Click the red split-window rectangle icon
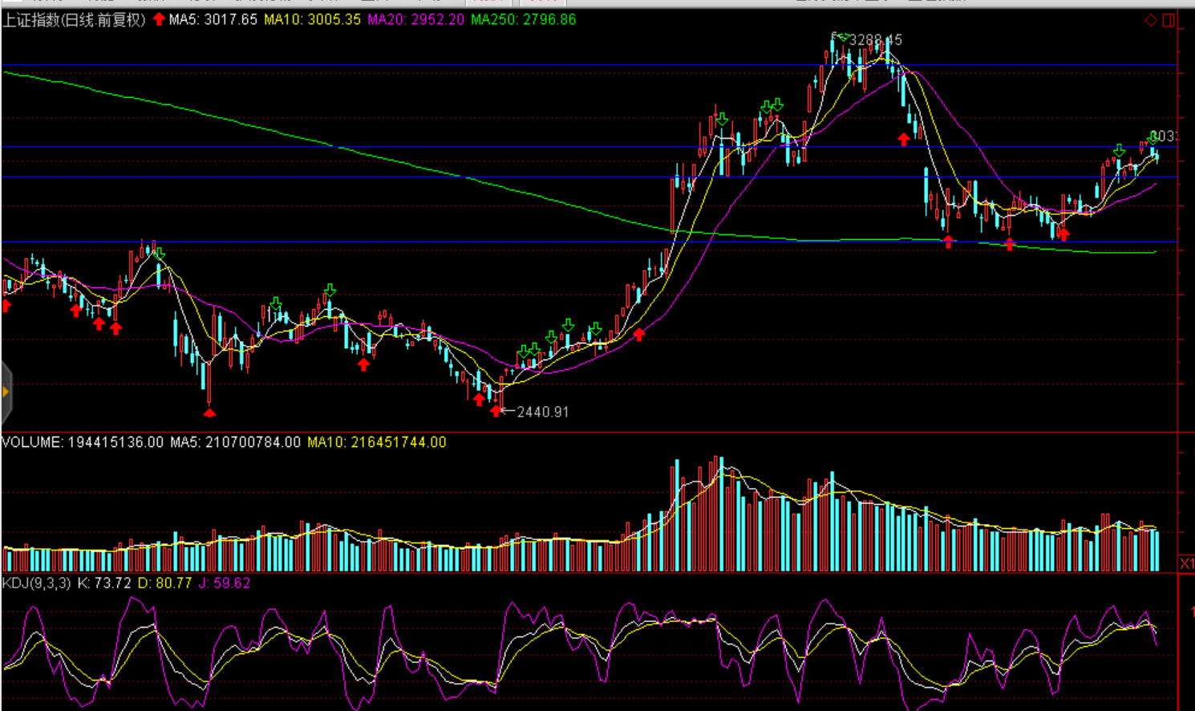 pyautogui.click(x=1169, y=20)
